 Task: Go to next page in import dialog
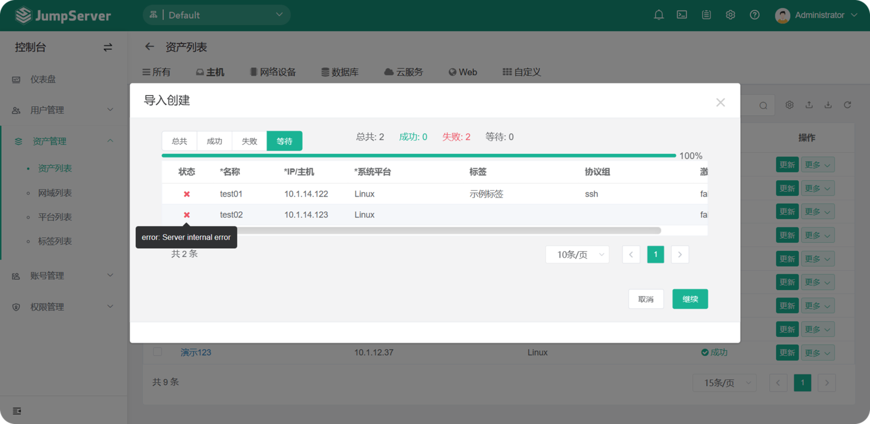tap(680, 255)
